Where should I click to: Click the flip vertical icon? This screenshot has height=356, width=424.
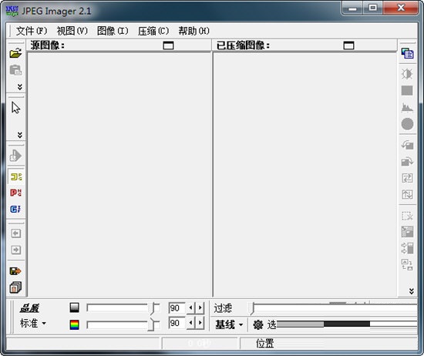click(407, 194)
